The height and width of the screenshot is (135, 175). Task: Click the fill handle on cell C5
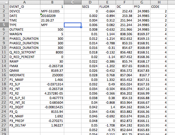tap(81, 27)
